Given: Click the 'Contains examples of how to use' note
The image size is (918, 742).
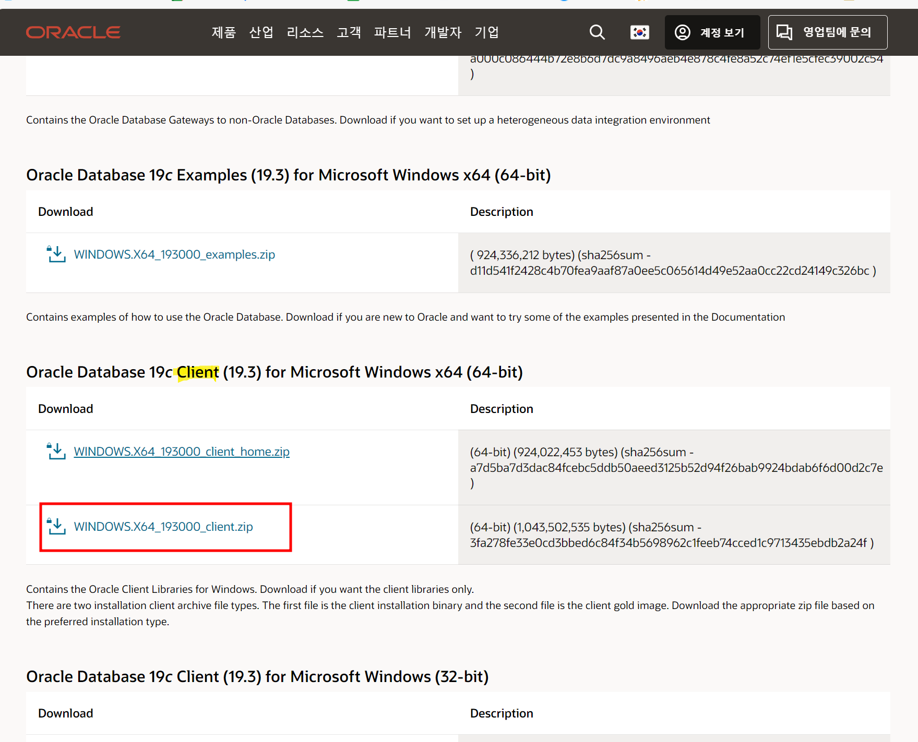Looking at the screenshot, I should click(406, 317).
